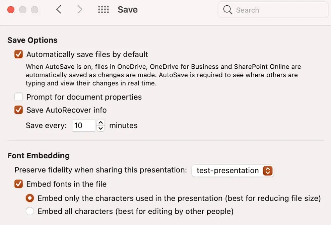Enable Prompt for document properties

18,97
